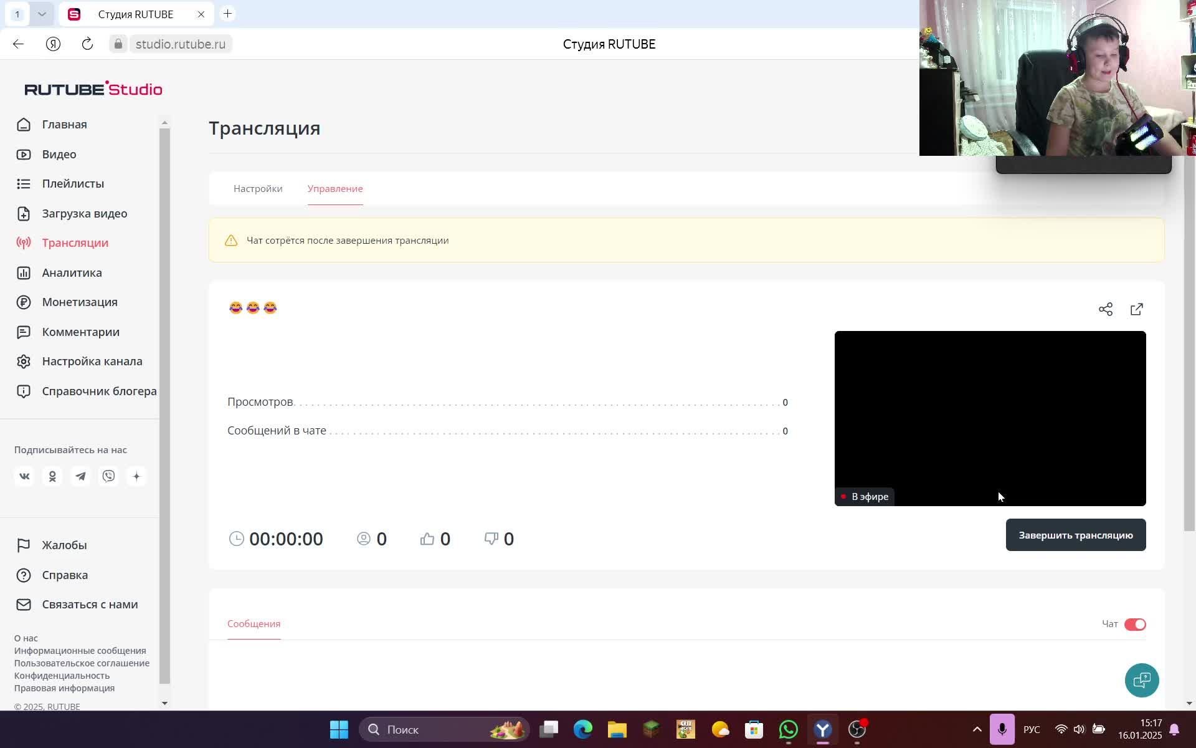Viewport: 1196px width, 748px height.
Task: Click the share icon above the stream preview
Action: pos(1105,309)
